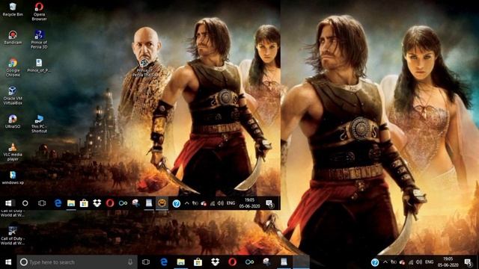Open Opera on the taskbar with search box

coord(232,262)
